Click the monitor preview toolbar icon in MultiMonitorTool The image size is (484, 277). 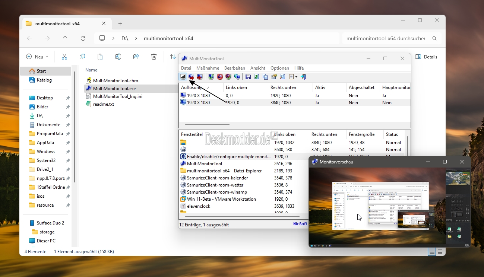click(183, 77)
